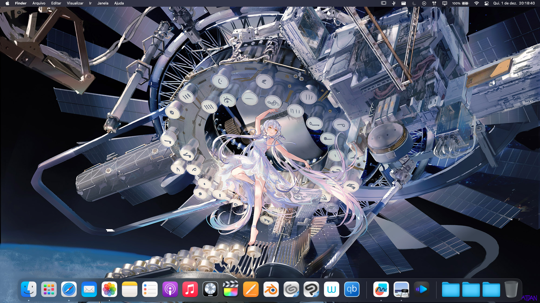This screenshot has width=540, height=303.
Task: Launch qBittorrent from the Dock
Action: 352,289
